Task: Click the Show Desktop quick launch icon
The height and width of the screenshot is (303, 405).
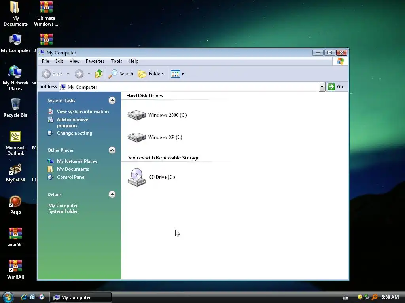Action: (x=32, y=297)
